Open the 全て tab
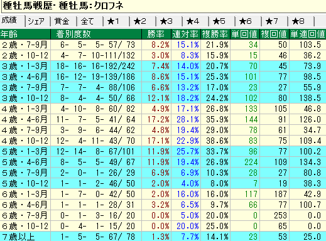 tap(90, 21)
